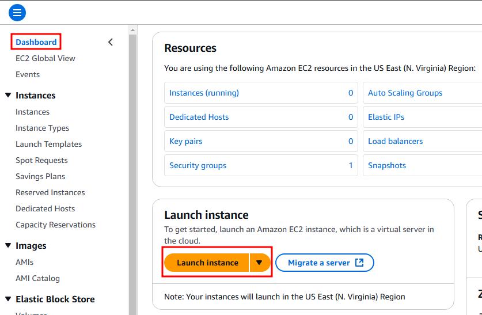Click the sidebar scrollbar up arrow

[133, 30]
